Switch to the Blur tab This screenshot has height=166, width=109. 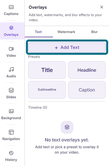coord(94,32)
